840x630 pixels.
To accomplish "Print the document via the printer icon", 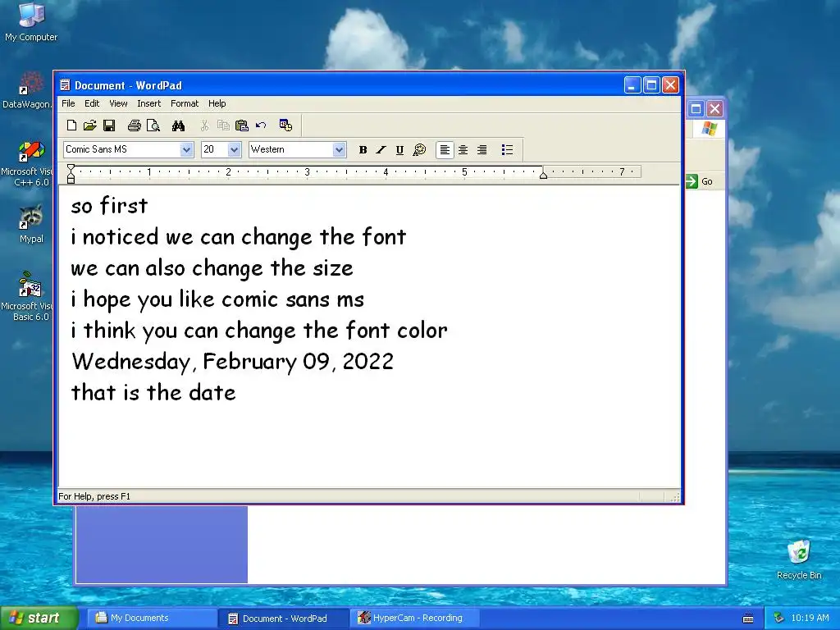I will point(134,126).
